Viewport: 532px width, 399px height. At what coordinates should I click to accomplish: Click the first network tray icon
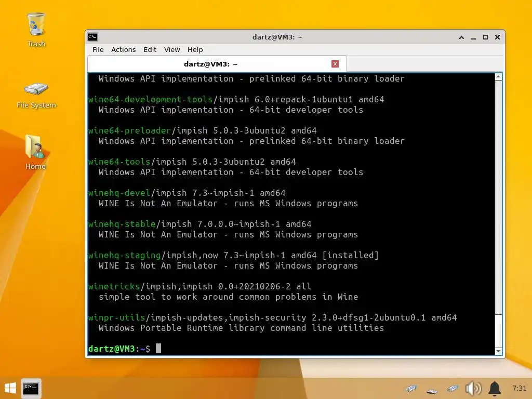click(411, 388)
